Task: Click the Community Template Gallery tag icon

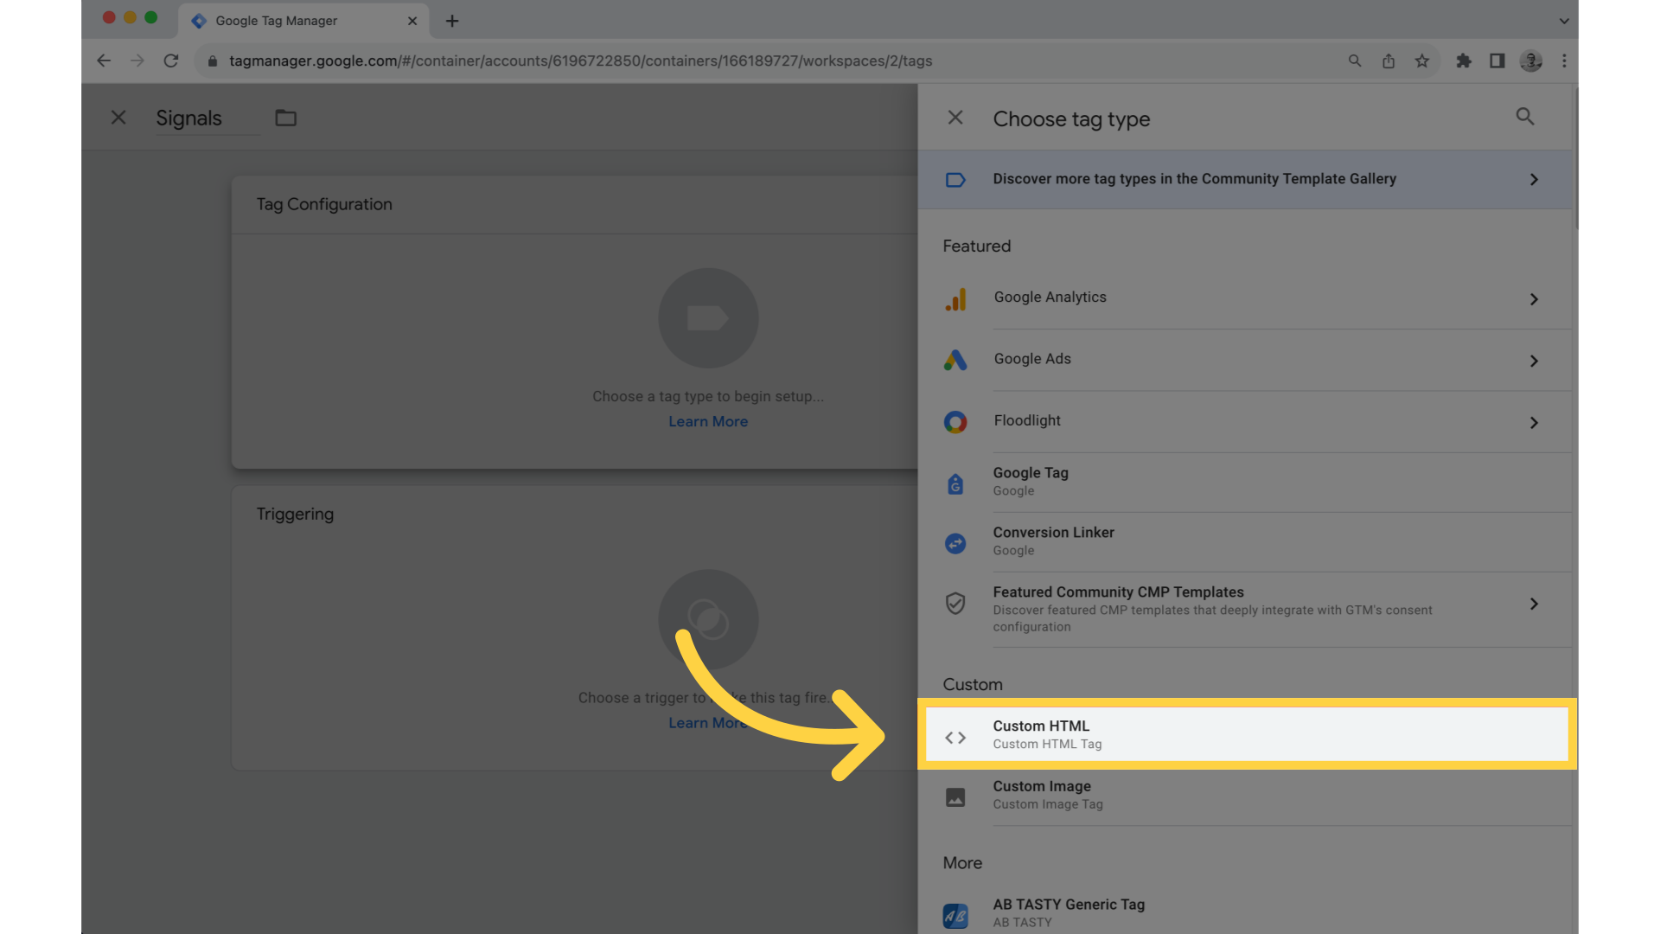Action: tap(955, 180)
